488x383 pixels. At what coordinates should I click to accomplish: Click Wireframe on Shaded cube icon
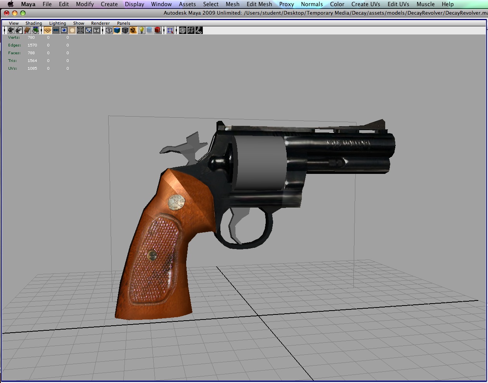click(125, 30)
